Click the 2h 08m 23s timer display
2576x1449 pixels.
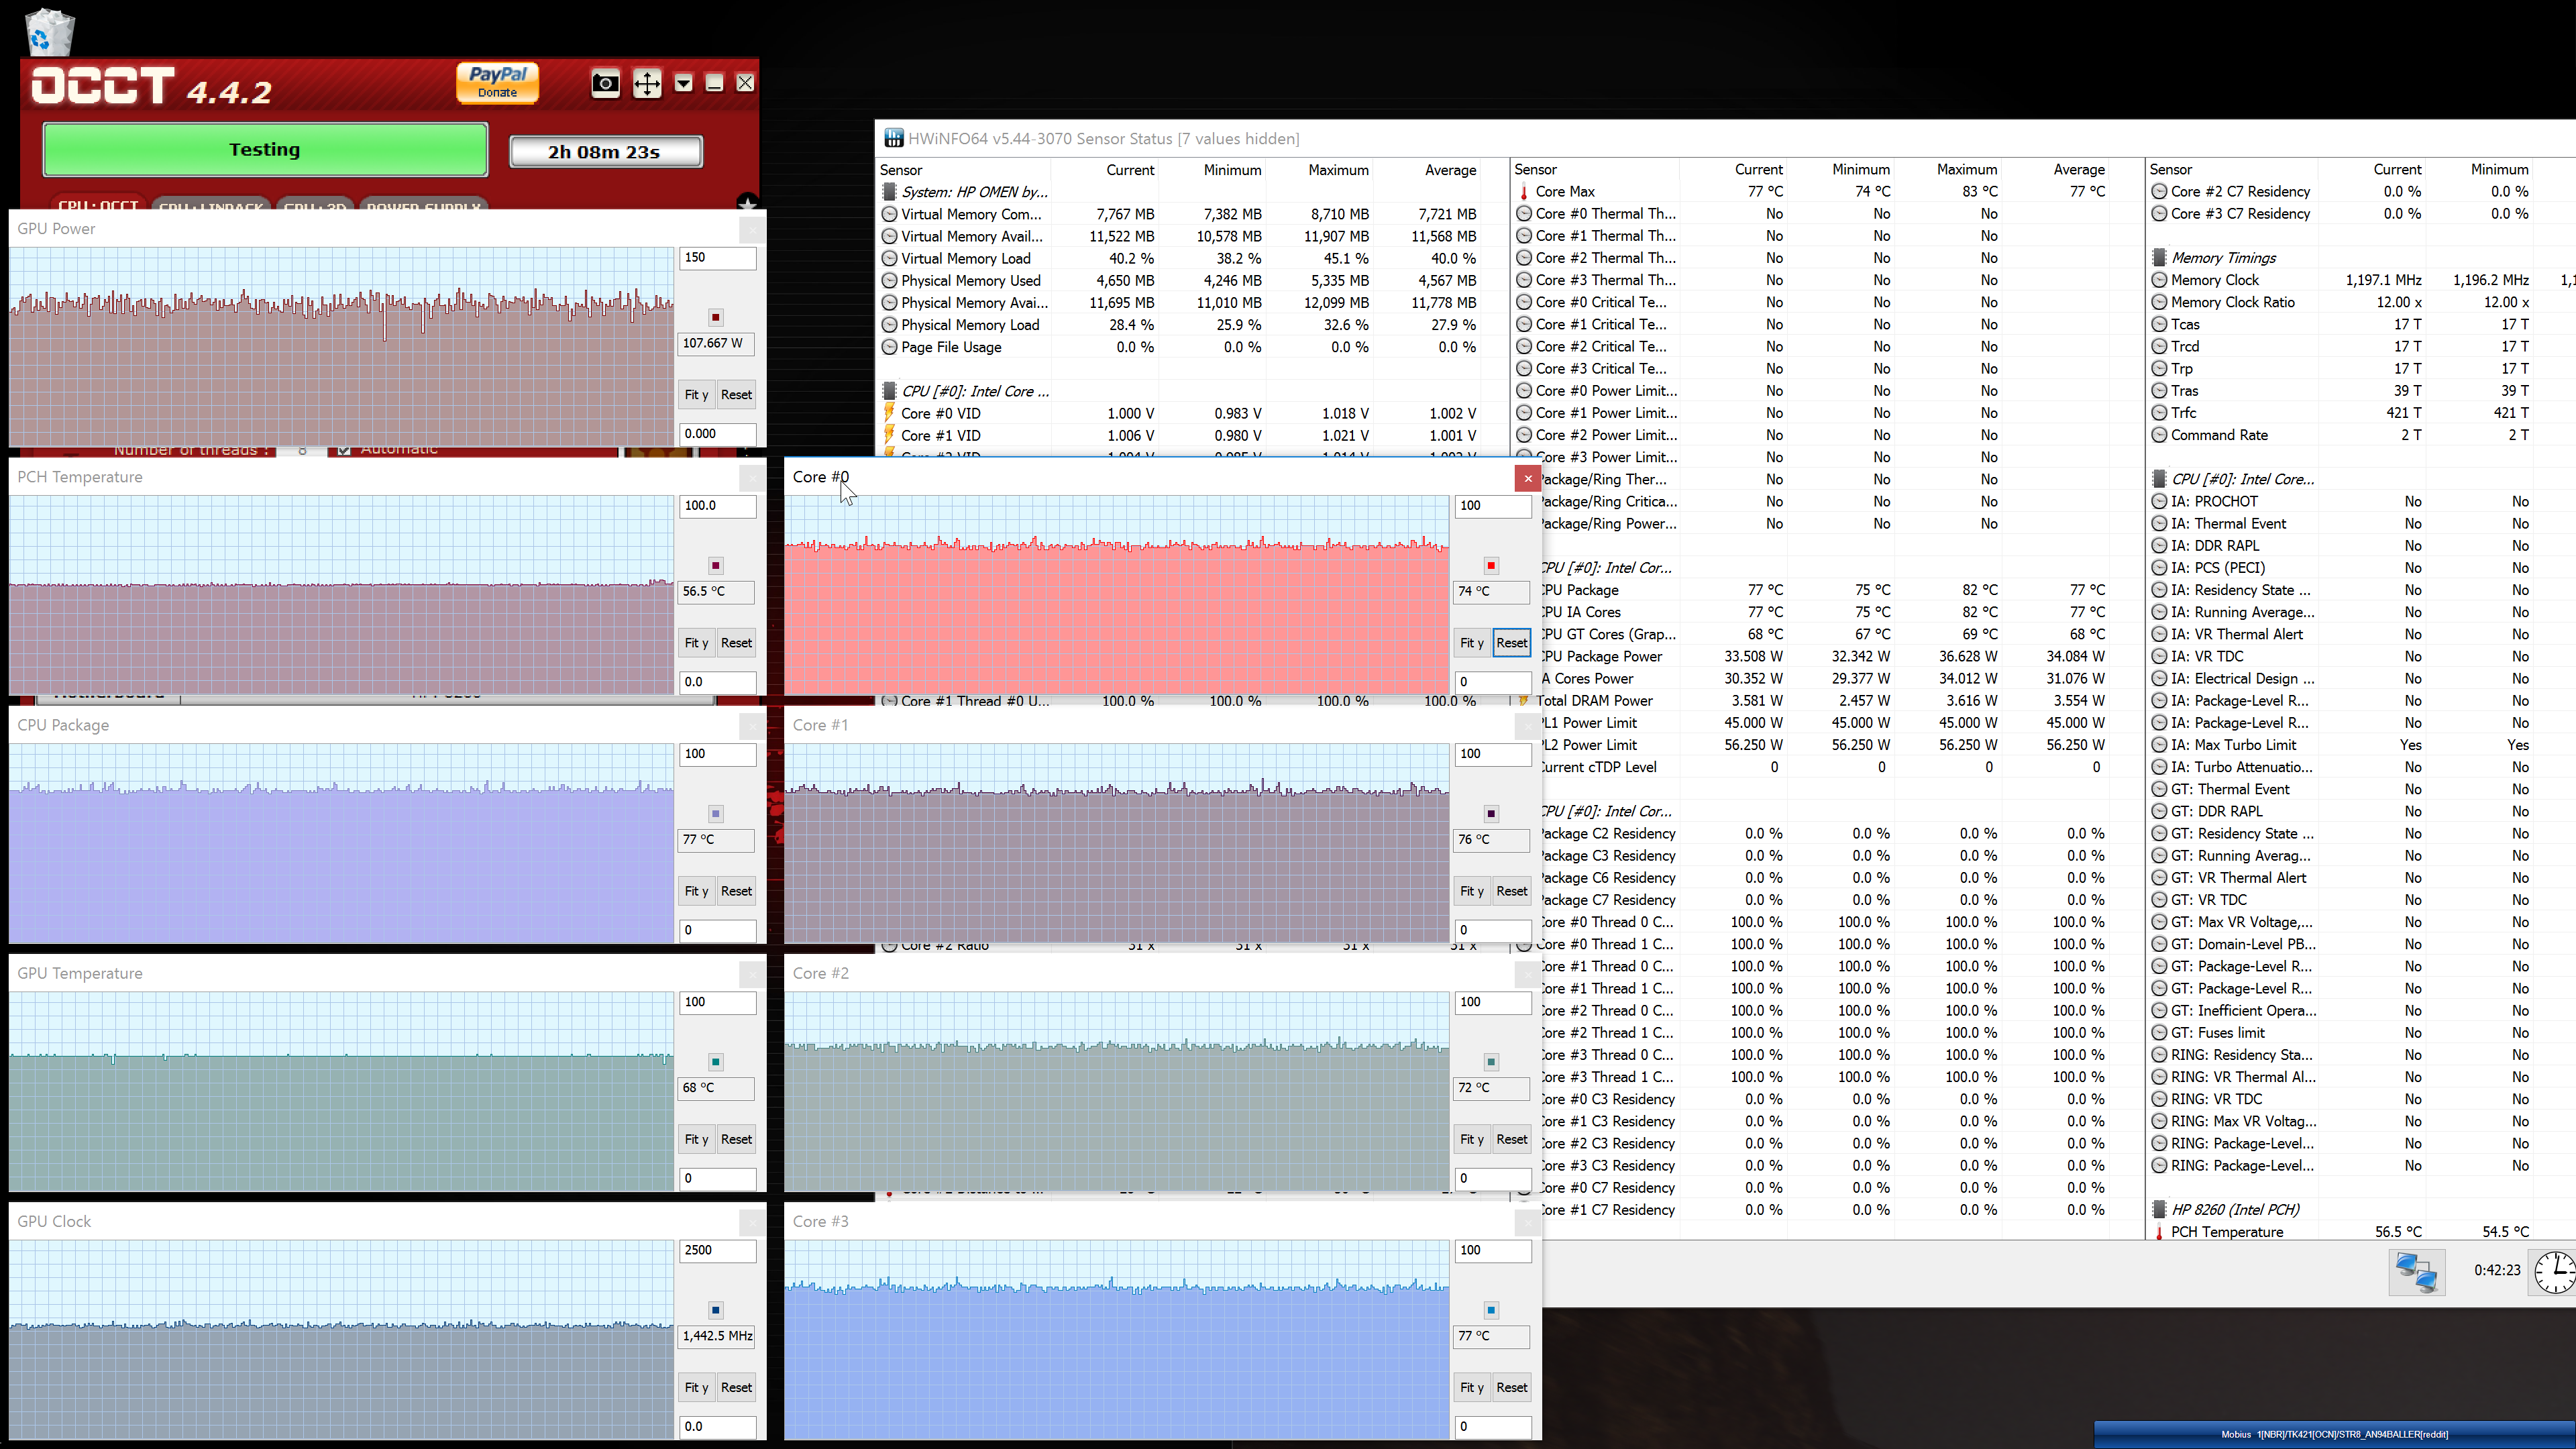tap(605, 152)
